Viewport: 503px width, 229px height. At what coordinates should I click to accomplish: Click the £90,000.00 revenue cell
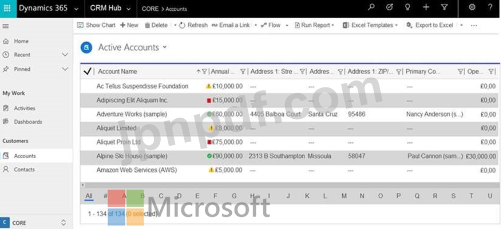(227, 156)
